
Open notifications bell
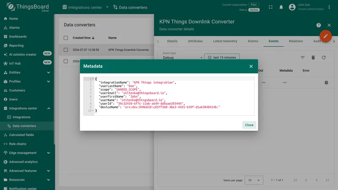point(281,7)
